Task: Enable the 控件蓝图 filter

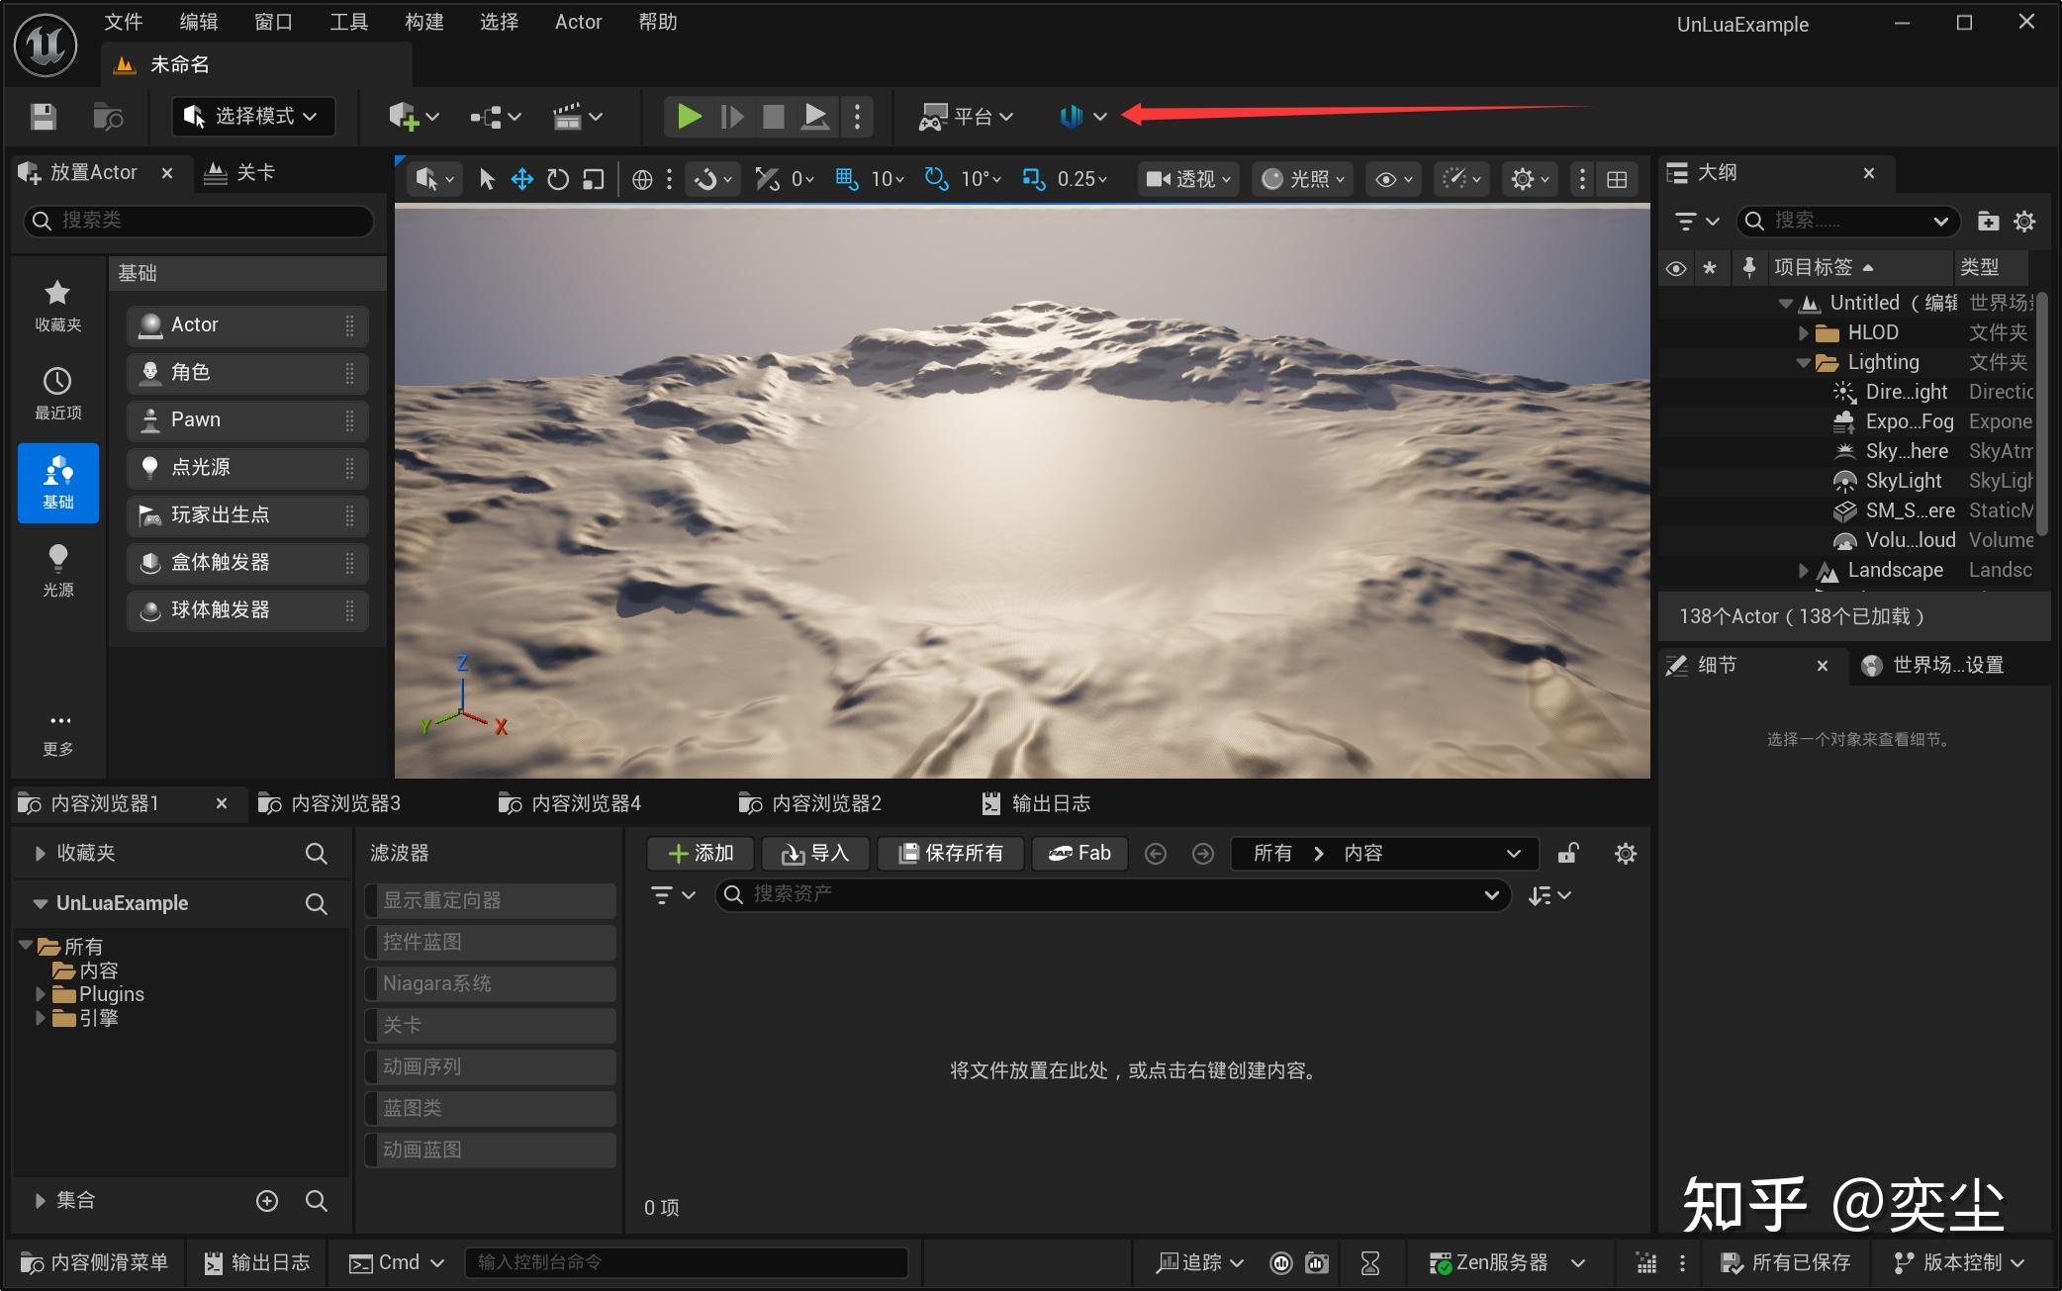Action: pyautogui.click(x=491, y=942)
